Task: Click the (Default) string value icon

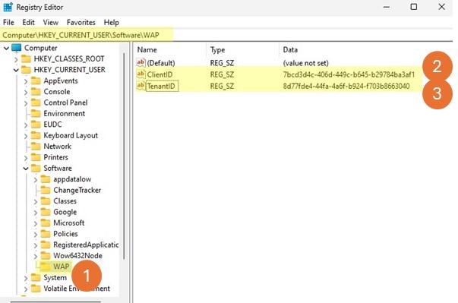Action: point(141,62)
